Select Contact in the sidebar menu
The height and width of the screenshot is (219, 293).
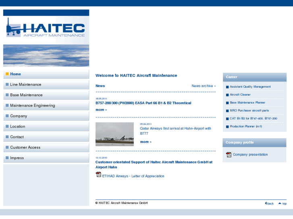pyautogui.click(x=46, y=137)
